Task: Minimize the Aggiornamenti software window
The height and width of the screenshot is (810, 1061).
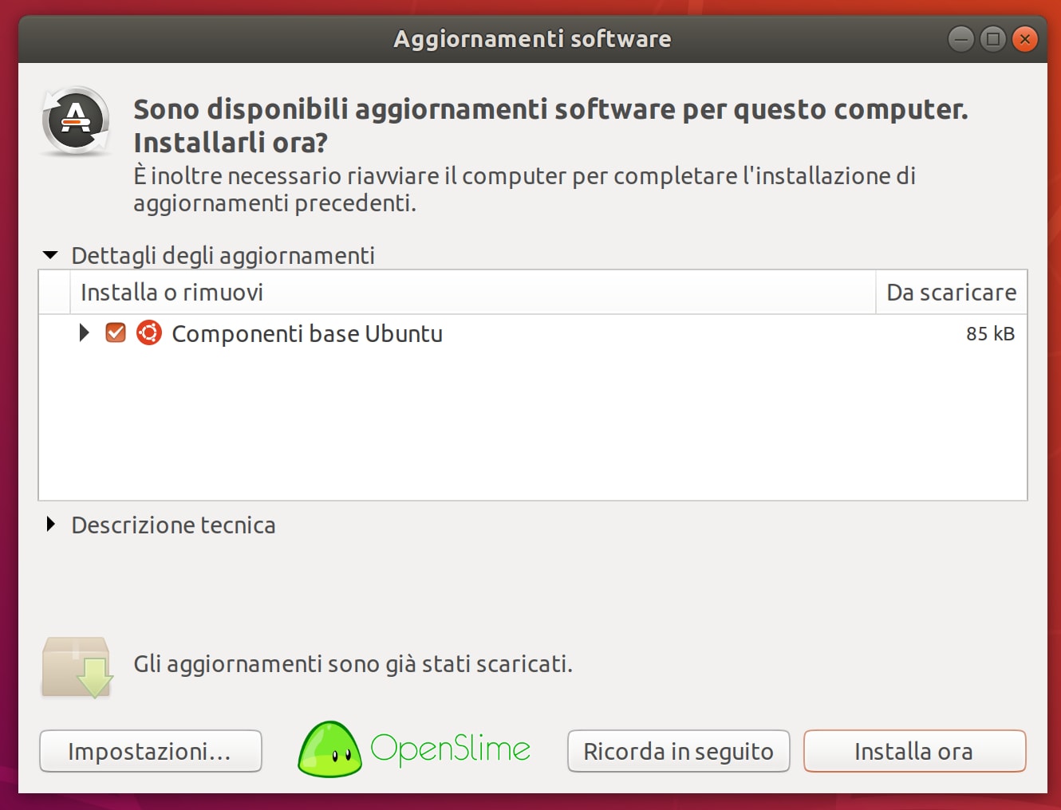Action: pos(960,38)
